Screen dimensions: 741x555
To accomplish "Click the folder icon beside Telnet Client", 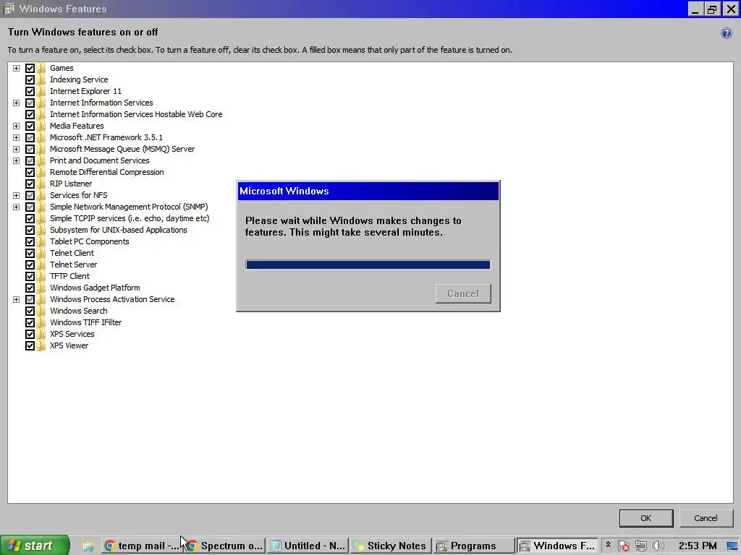I will click(41, 253).
